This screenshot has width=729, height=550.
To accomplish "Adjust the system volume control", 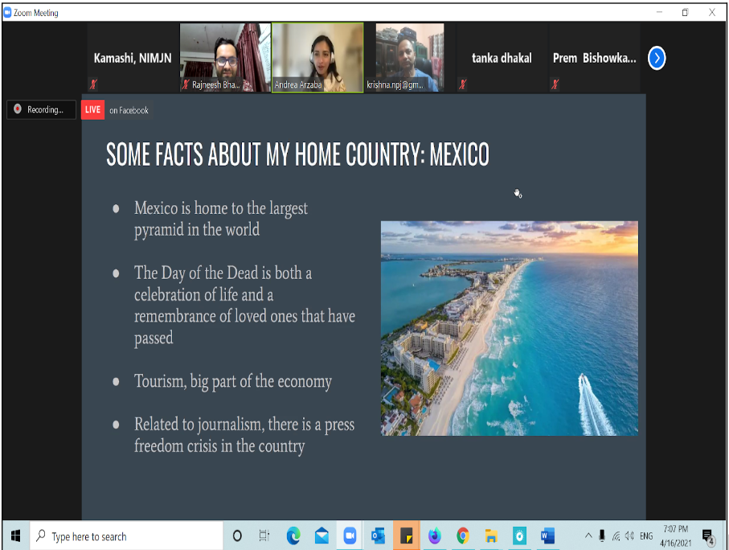I will (629, 536).
